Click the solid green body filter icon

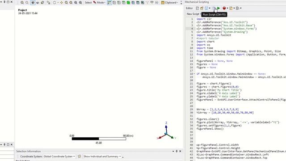[x=128, y=3]
